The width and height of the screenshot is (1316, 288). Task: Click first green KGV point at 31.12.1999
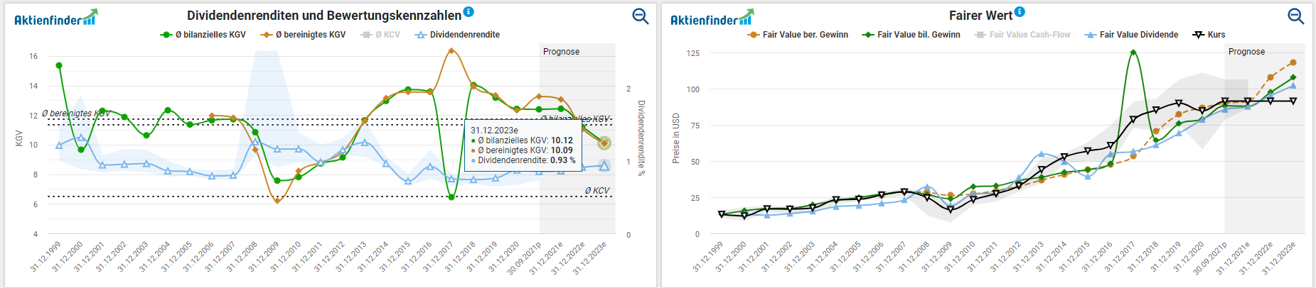(59, 65)
